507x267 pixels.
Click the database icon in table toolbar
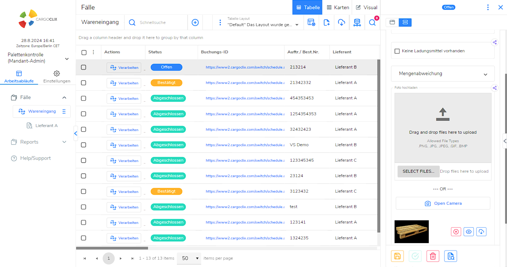pos(357,22)
